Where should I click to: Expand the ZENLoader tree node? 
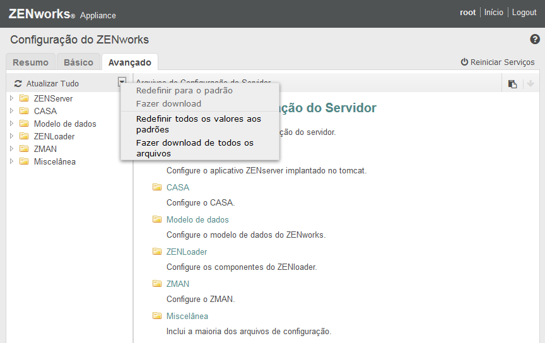tap(11, 136)
